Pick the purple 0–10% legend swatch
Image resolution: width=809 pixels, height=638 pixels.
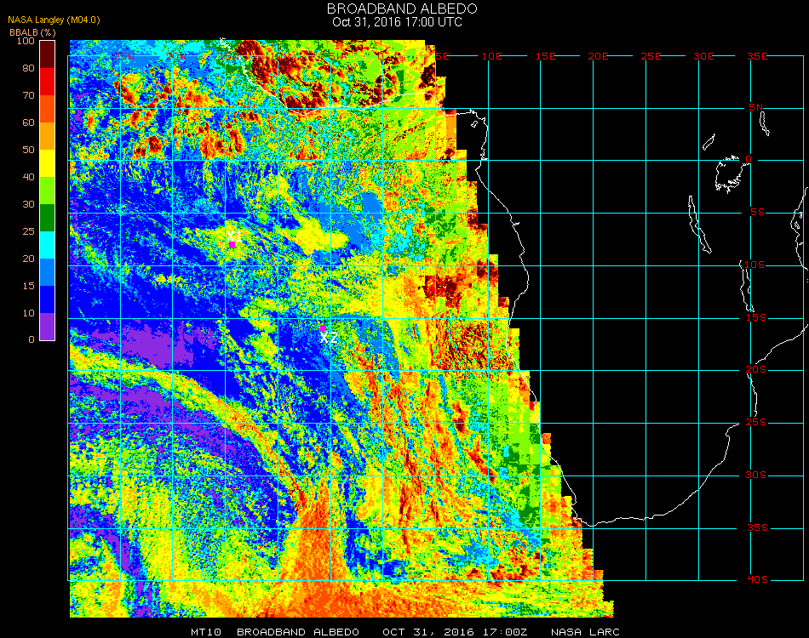click(x=48, y=326)
